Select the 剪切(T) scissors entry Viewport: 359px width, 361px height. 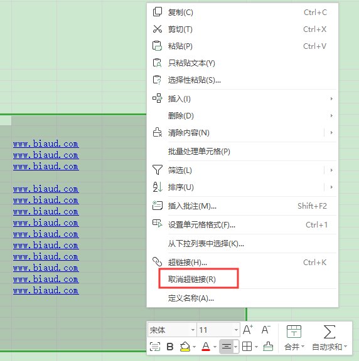pos(242,29)
